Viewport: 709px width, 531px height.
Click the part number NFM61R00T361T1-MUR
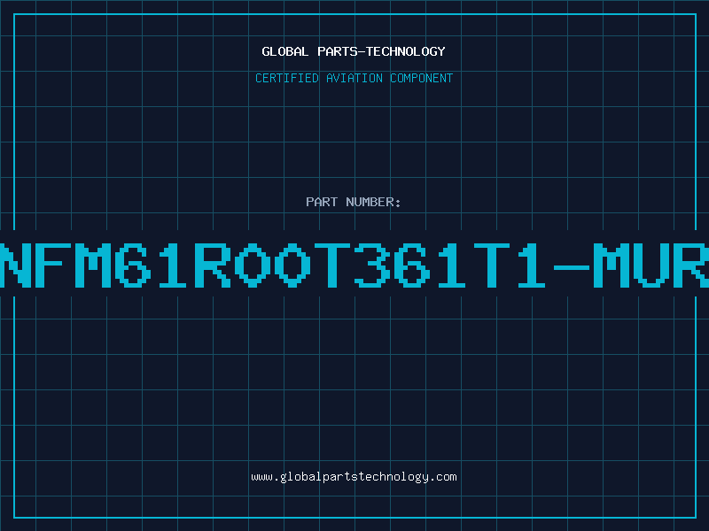coord(354,265)
